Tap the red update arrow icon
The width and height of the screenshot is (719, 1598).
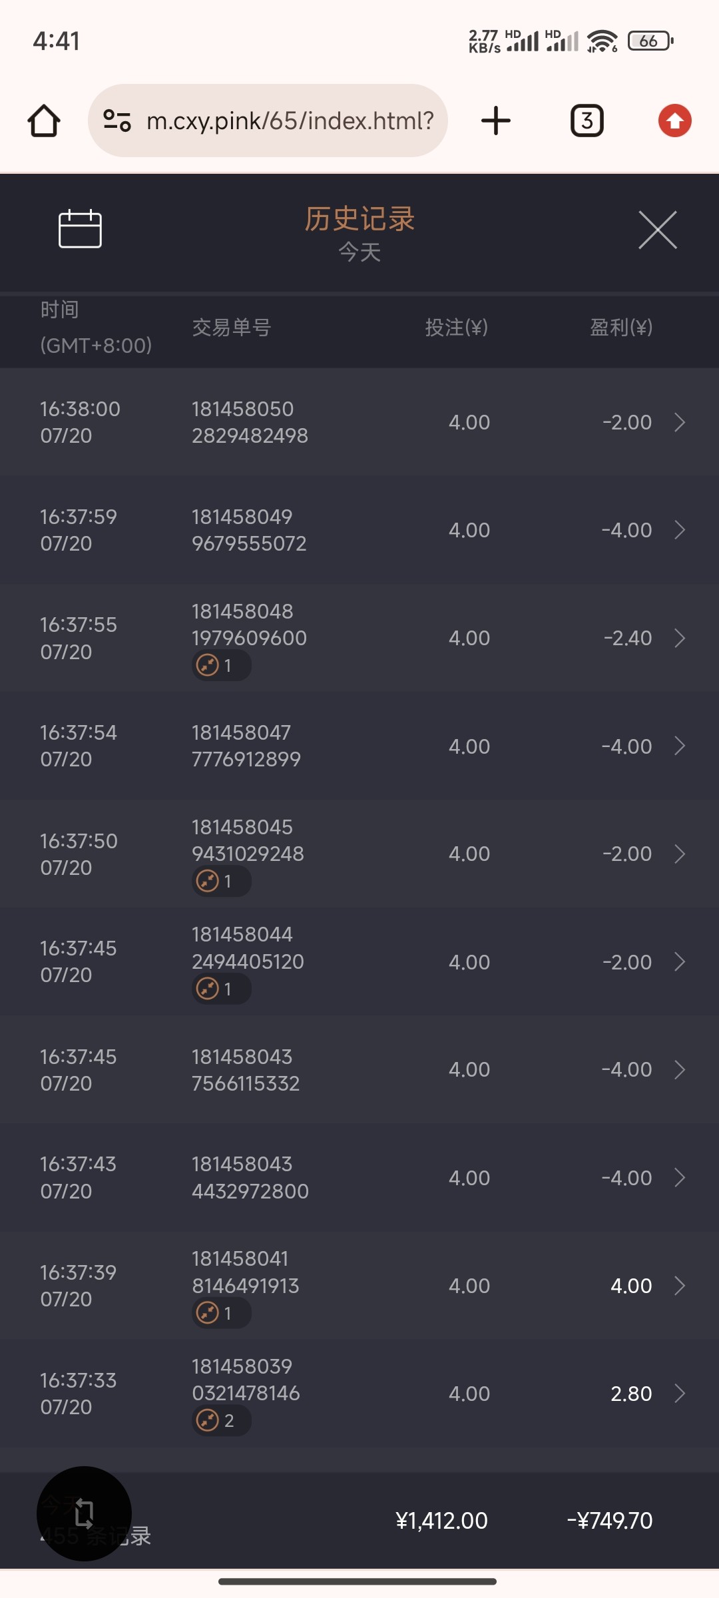click(674, 121)
